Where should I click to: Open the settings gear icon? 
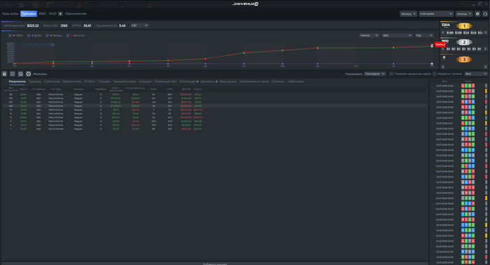[x=477, y=14]
